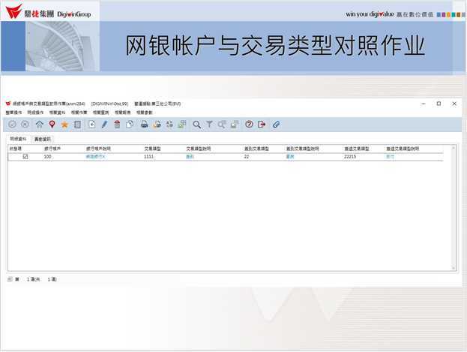Click the red location pin icon
Viewport: 467px width, 352px height.
click(x=52, y=125)
